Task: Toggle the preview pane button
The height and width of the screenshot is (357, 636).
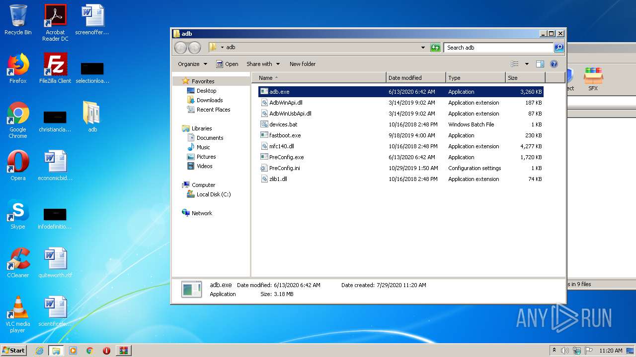Action: (x=540, y=64)
